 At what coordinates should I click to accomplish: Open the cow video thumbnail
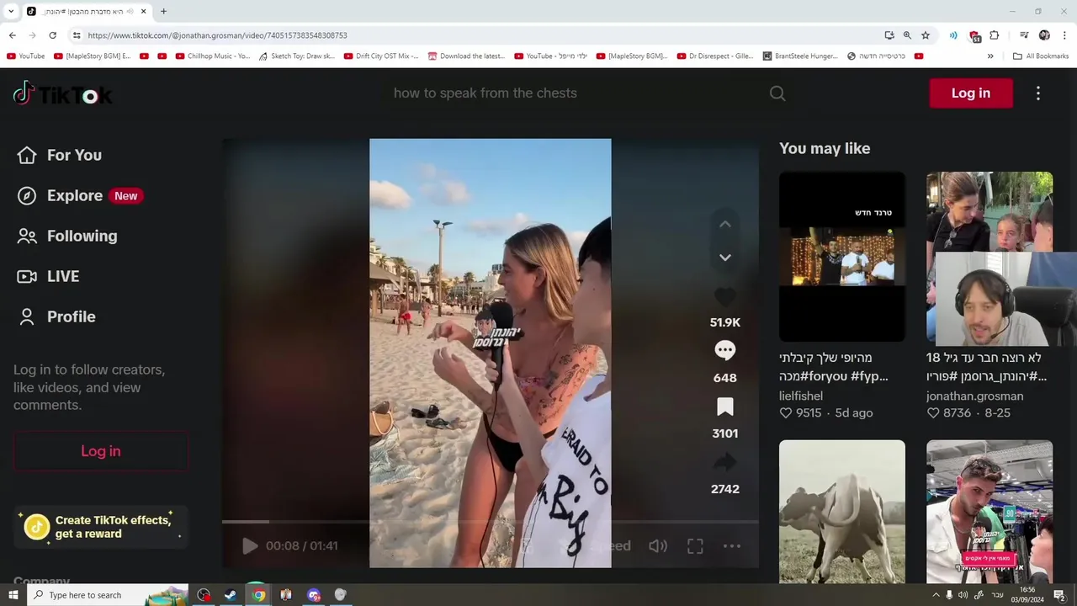[x=842, y=512]
